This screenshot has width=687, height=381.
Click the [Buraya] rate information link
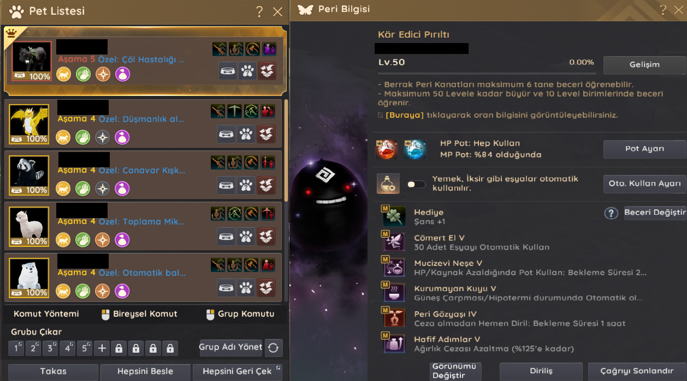(405, 116)
